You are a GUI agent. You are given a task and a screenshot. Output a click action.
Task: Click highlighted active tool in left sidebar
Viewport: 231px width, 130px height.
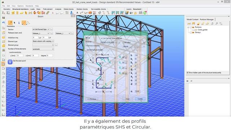4,64
